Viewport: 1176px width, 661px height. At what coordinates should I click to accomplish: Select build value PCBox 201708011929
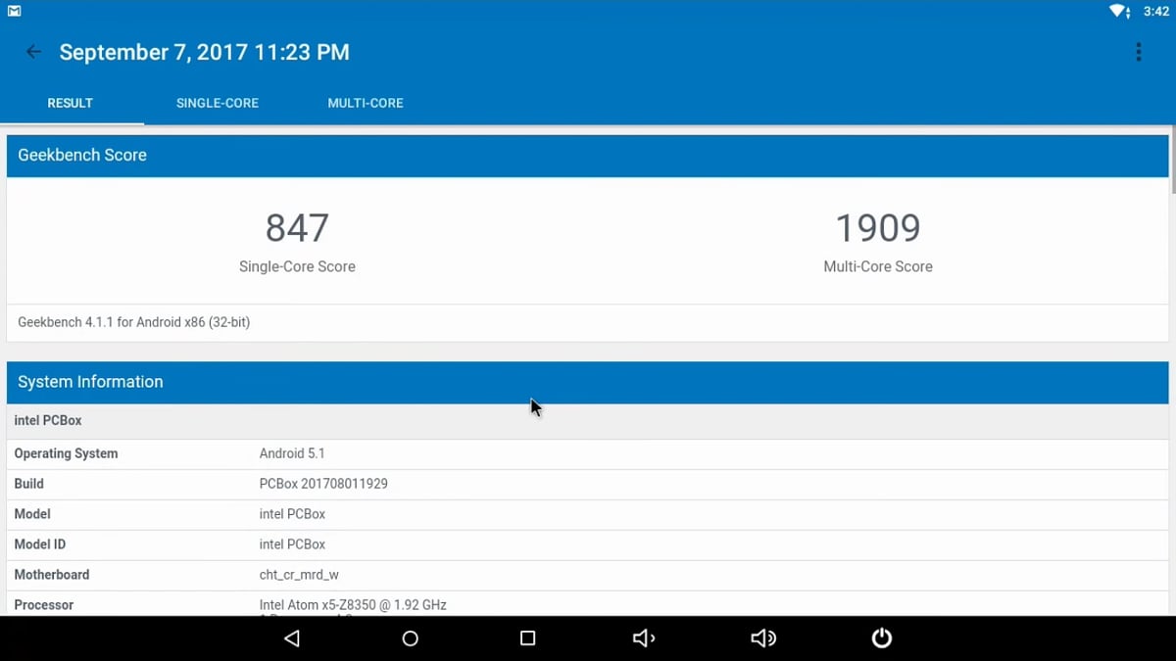323,484
